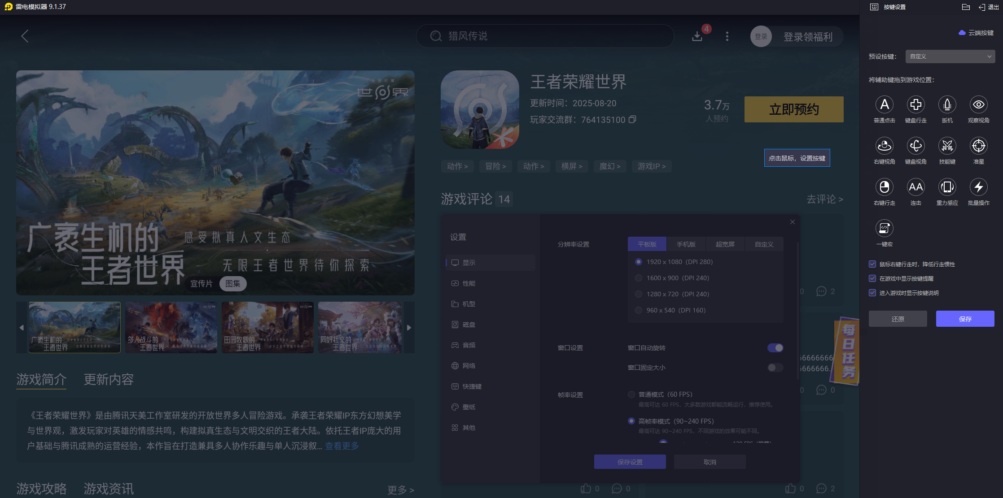This screenshot has width=1003, height=498.
Task: Select the 普通点击 tap key icon
Action: click(884, 104)
